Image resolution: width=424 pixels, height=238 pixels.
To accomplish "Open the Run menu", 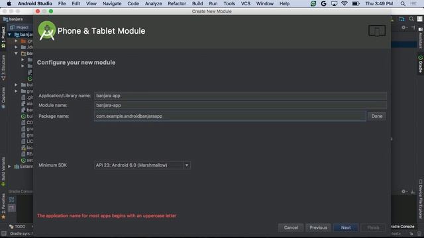I will [213, 3].
